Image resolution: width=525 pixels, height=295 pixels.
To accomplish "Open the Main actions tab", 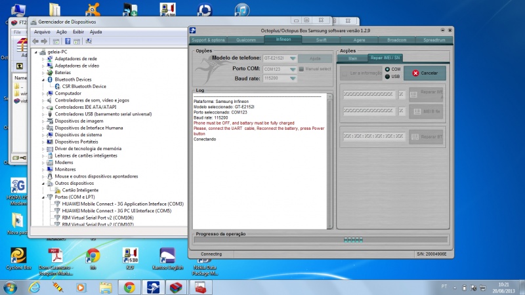I will [352, 58].
